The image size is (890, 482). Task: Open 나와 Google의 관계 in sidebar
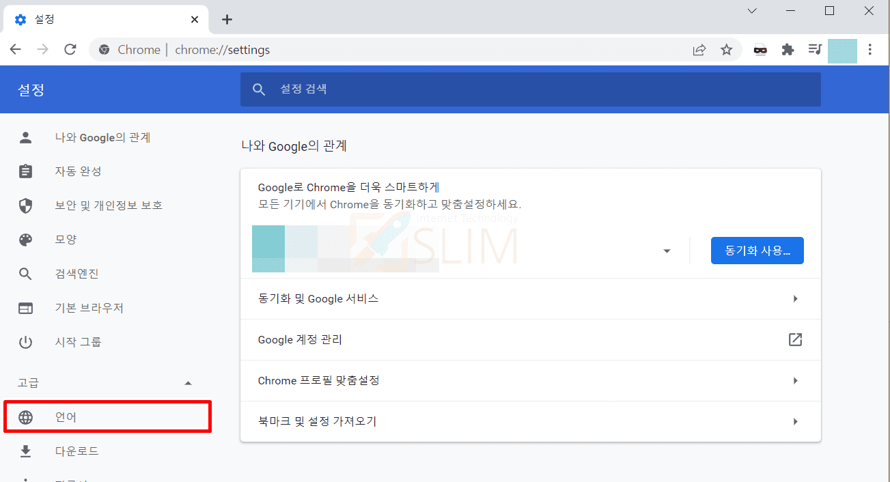(x=102, y=137)
